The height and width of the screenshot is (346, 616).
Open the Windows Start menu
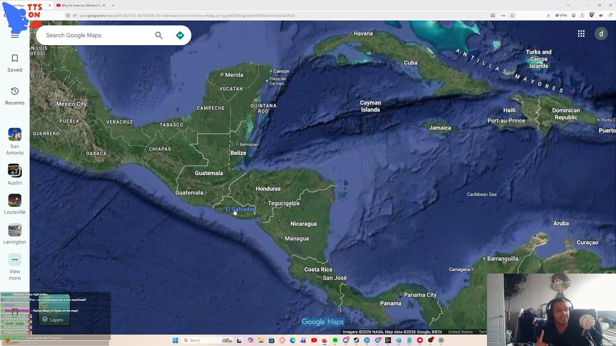(175, 340)
